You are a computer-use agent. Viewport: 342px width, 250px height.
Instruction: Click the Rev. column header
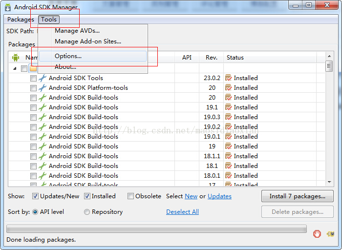[x=212, y=58]
